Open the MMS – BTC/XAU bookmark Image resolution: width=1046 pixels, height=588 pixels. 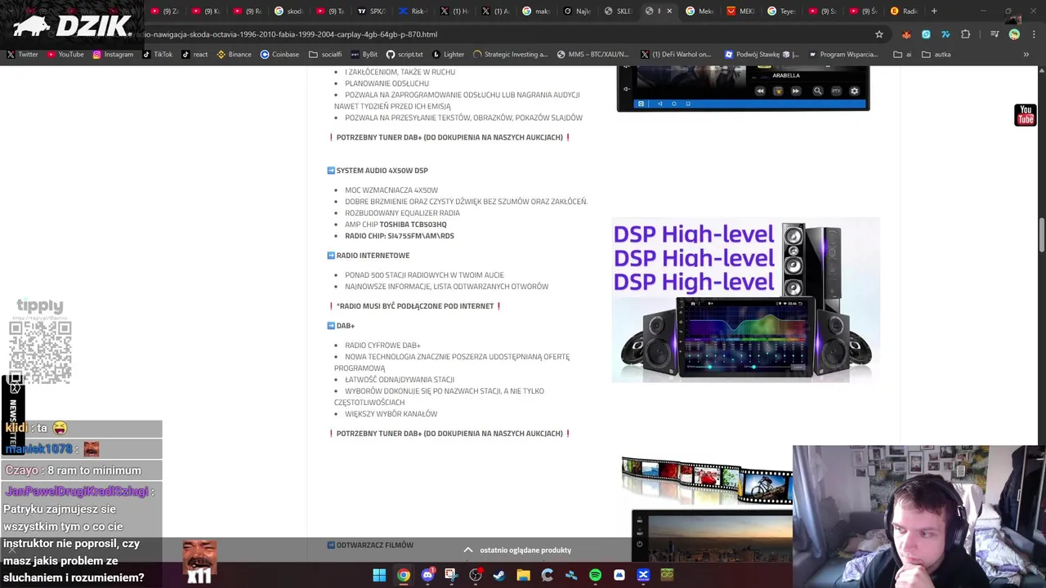pos(592,54)
